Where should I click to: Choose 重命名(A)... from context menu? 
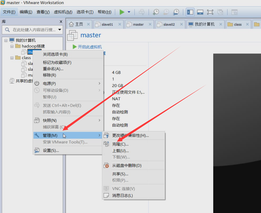[68, 69]
